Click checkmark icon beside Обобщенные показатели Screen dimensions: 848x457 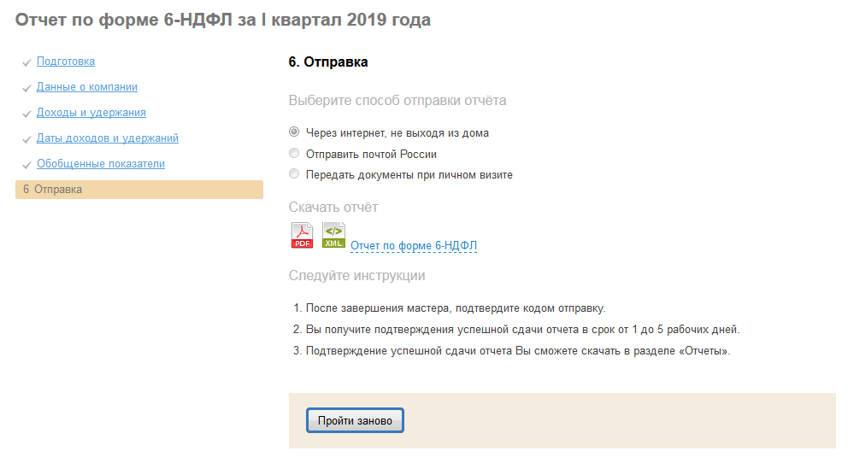coord(27,165)
